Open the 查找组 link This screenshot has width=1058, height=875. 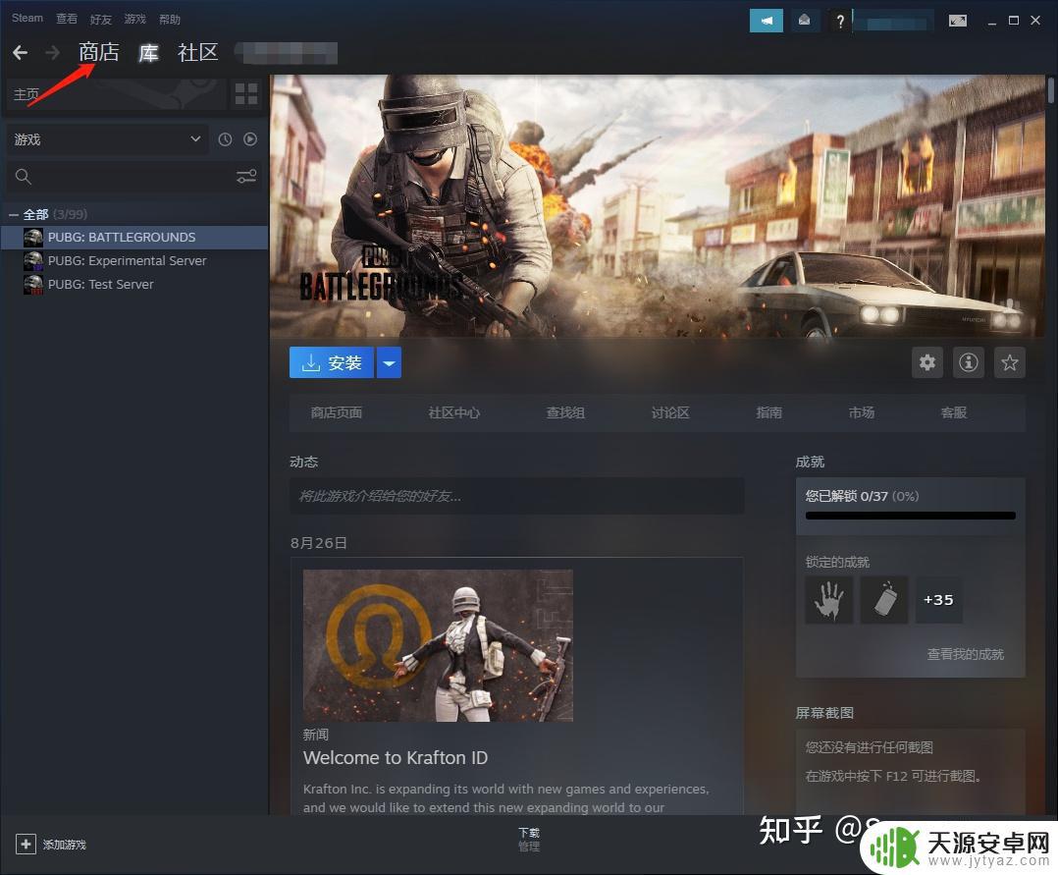(565, 412)
